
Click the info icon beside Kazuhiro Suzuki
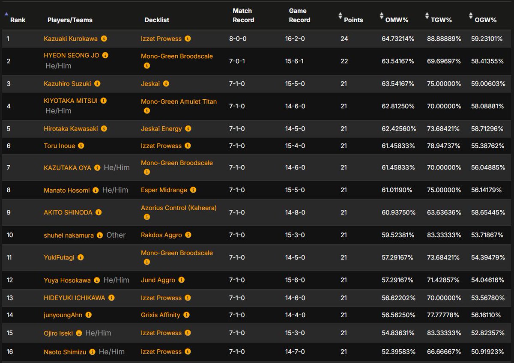click(97, 83)
